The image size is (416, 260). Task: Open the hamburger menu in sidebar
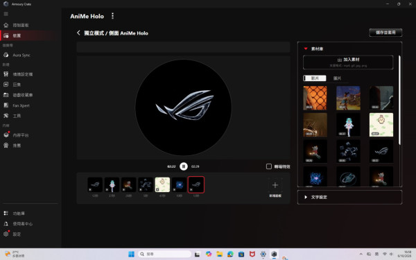point(6,14)
